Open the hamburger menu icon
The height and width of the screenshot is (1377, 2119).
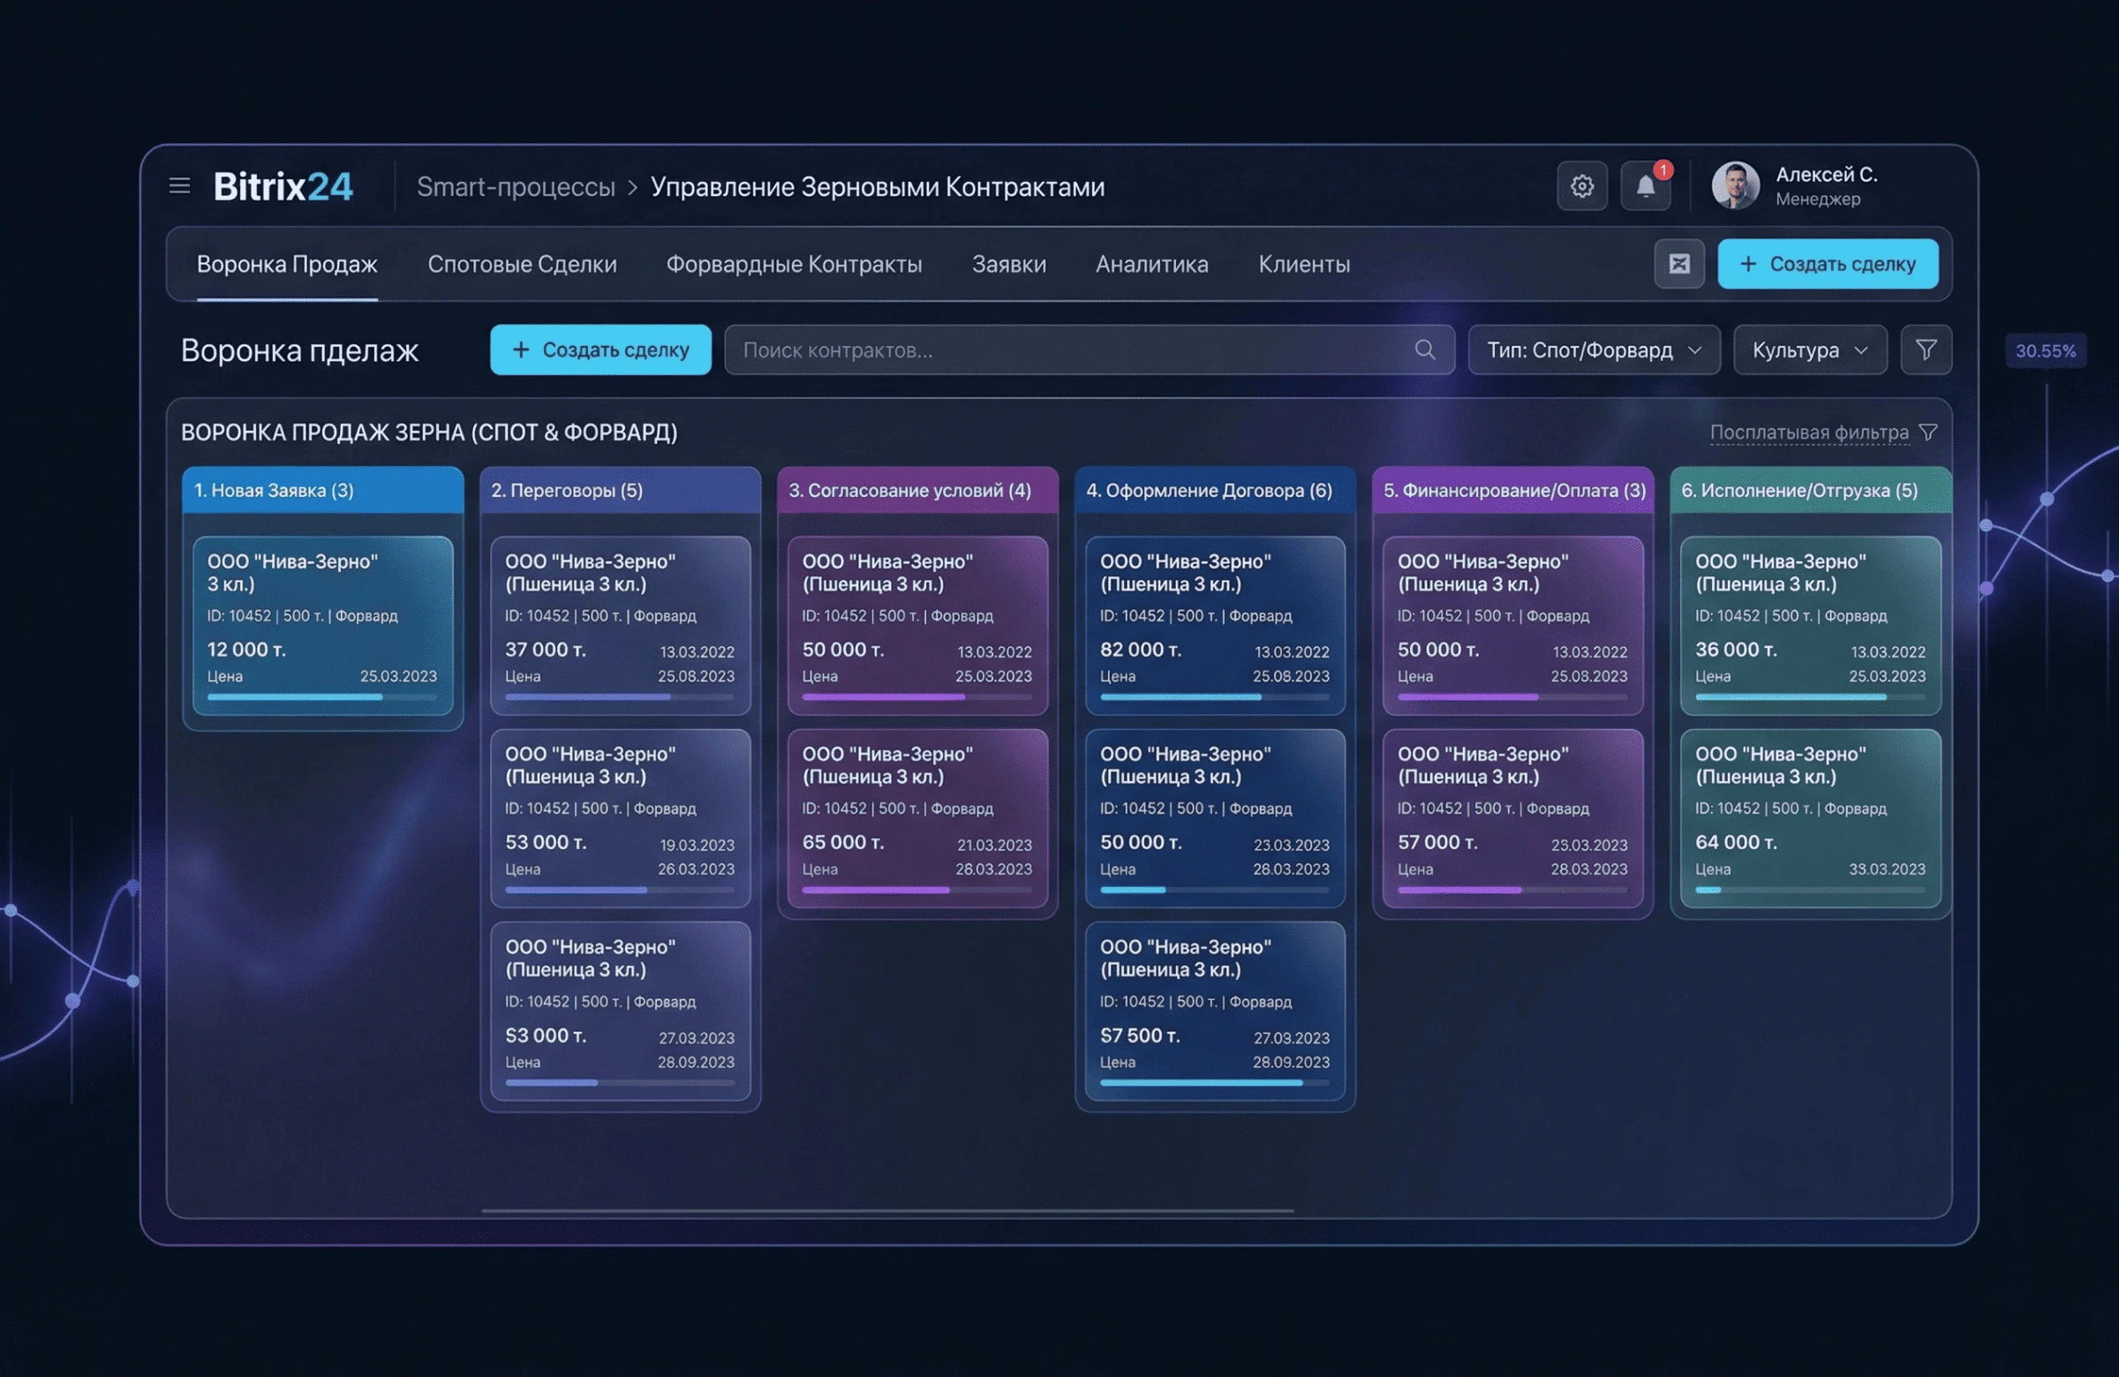pyautogui.click(x=180, y=186)
